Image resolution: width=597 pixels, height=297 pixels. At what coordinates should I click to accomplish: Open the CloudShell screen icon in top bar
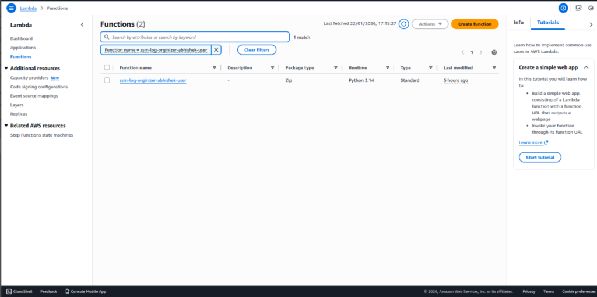click(579, 8)
